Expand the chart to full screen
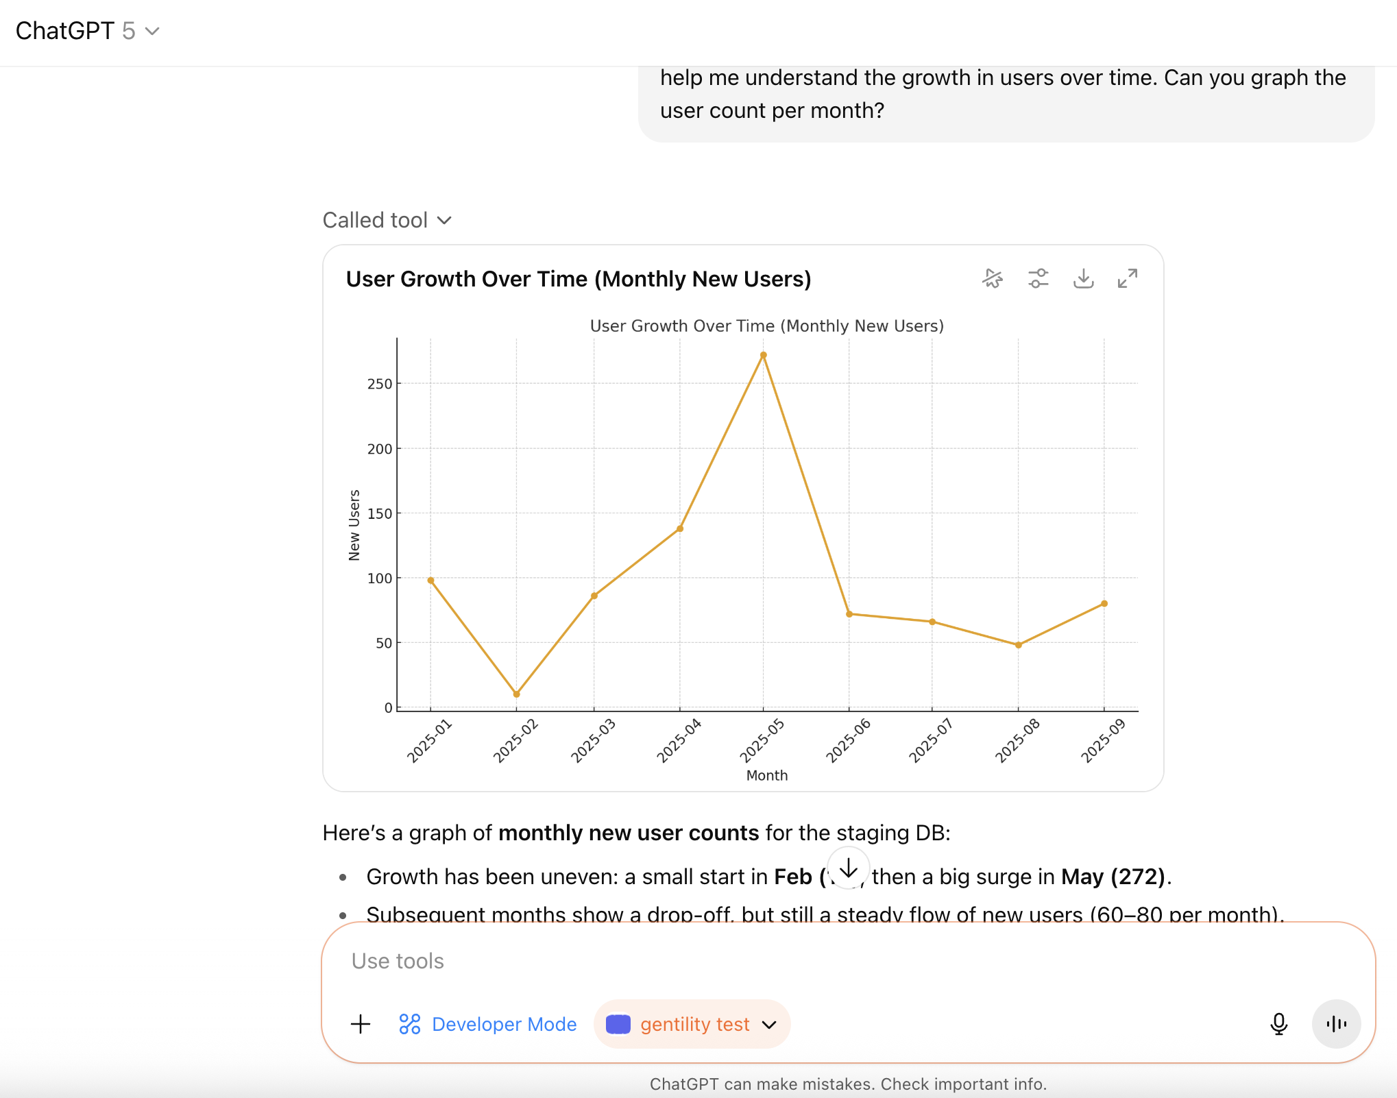Screen dimensions: 1397x1098 (x=1128, y=278)
